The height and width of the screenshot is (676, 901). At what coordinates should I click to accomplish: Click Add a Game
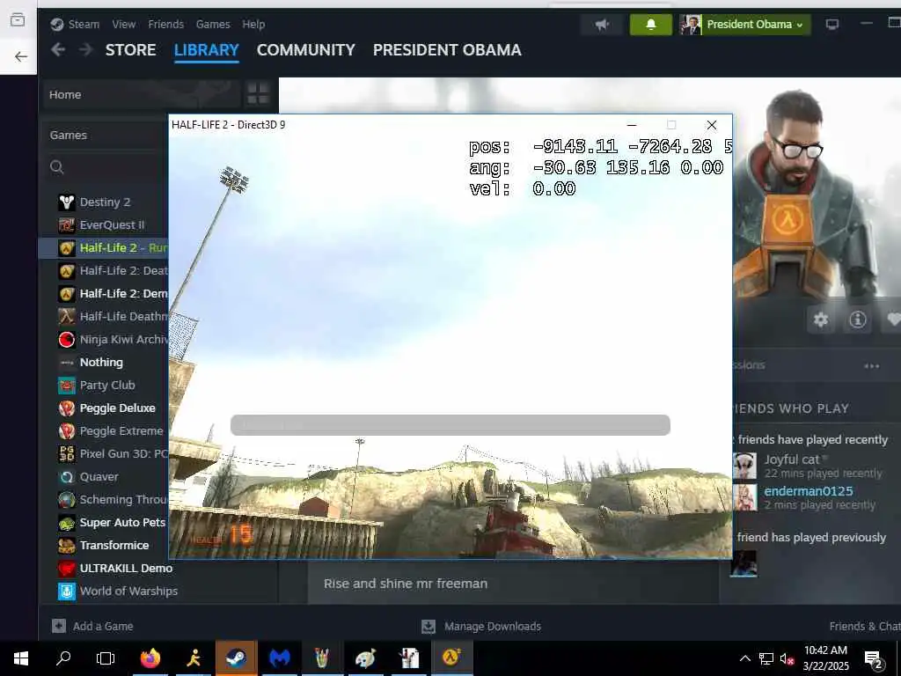(x=92, y=626)
